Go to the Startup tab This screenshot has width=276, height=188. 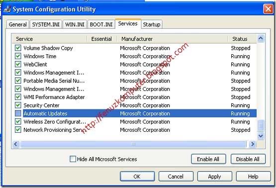pos(152,24)
